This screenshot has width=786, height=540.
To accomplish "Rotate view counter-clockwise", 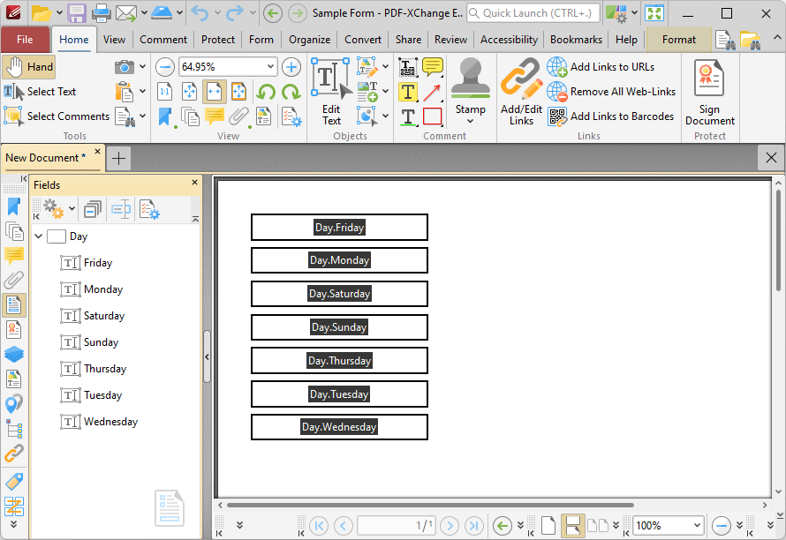I will pos(266,92).
